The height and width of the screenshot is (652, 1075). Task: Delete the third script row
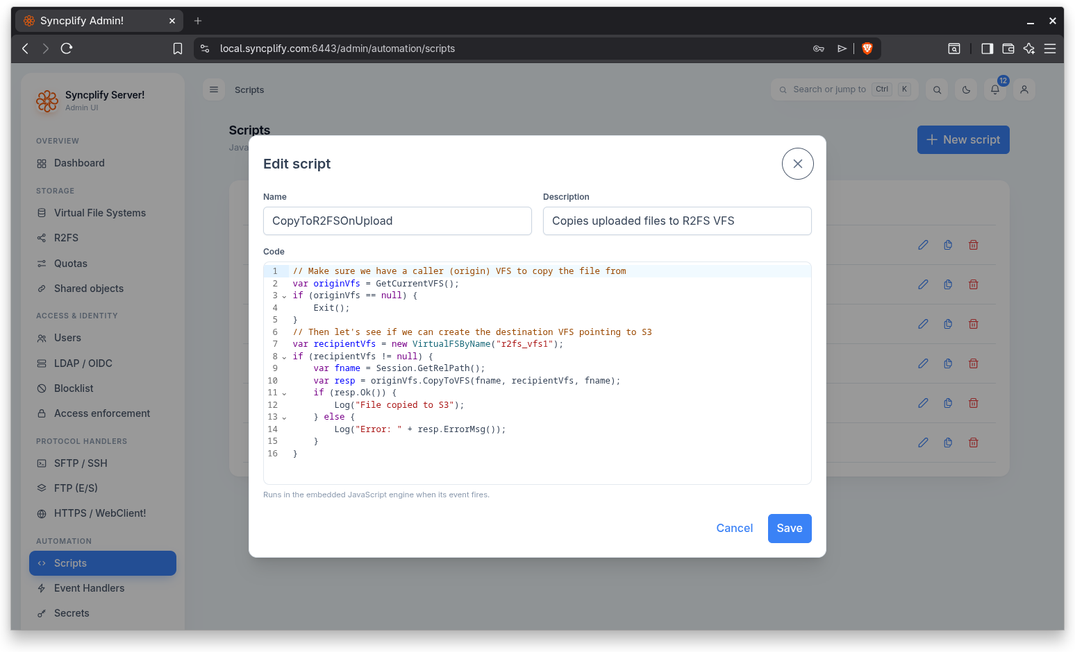974,324
